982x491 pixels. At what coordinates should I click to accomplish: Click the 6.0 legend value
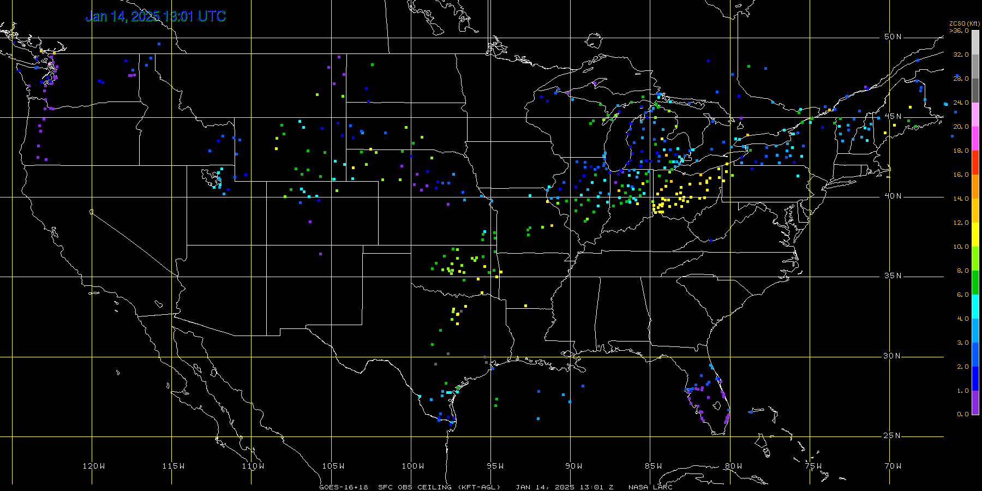coord(963,295)
